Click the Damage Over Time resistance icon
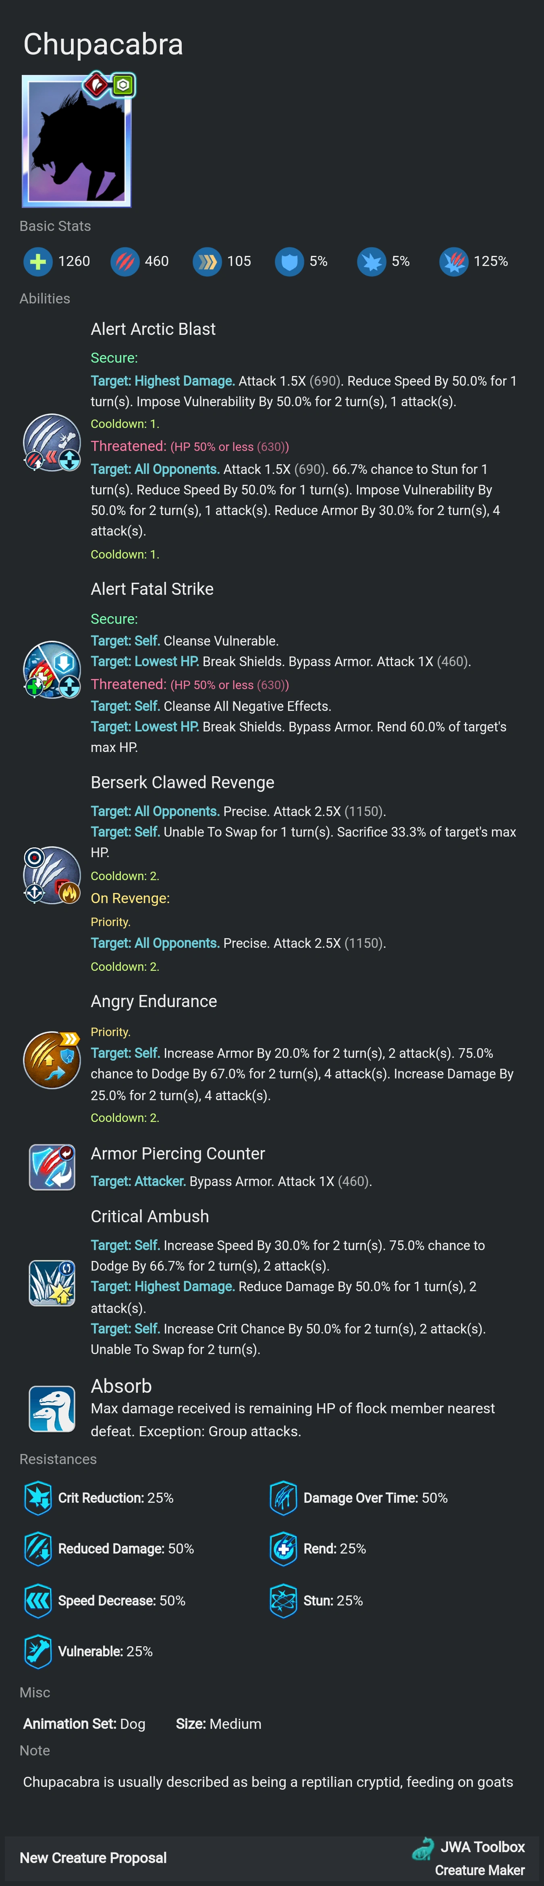Viewport: 544px width, 1886px height. pos(283,1498)
